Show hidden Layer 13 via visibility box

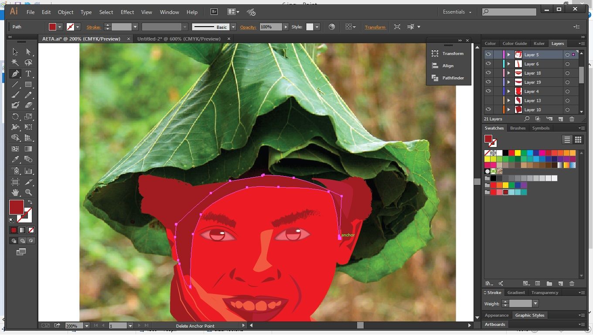(488, 100)
